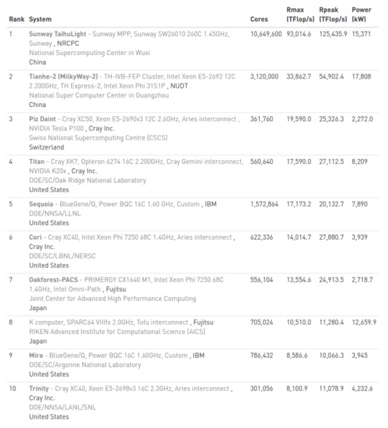Open RIKEN Advanced Institute for Computational Science link

pyautogui.click(x=117, y=332)
